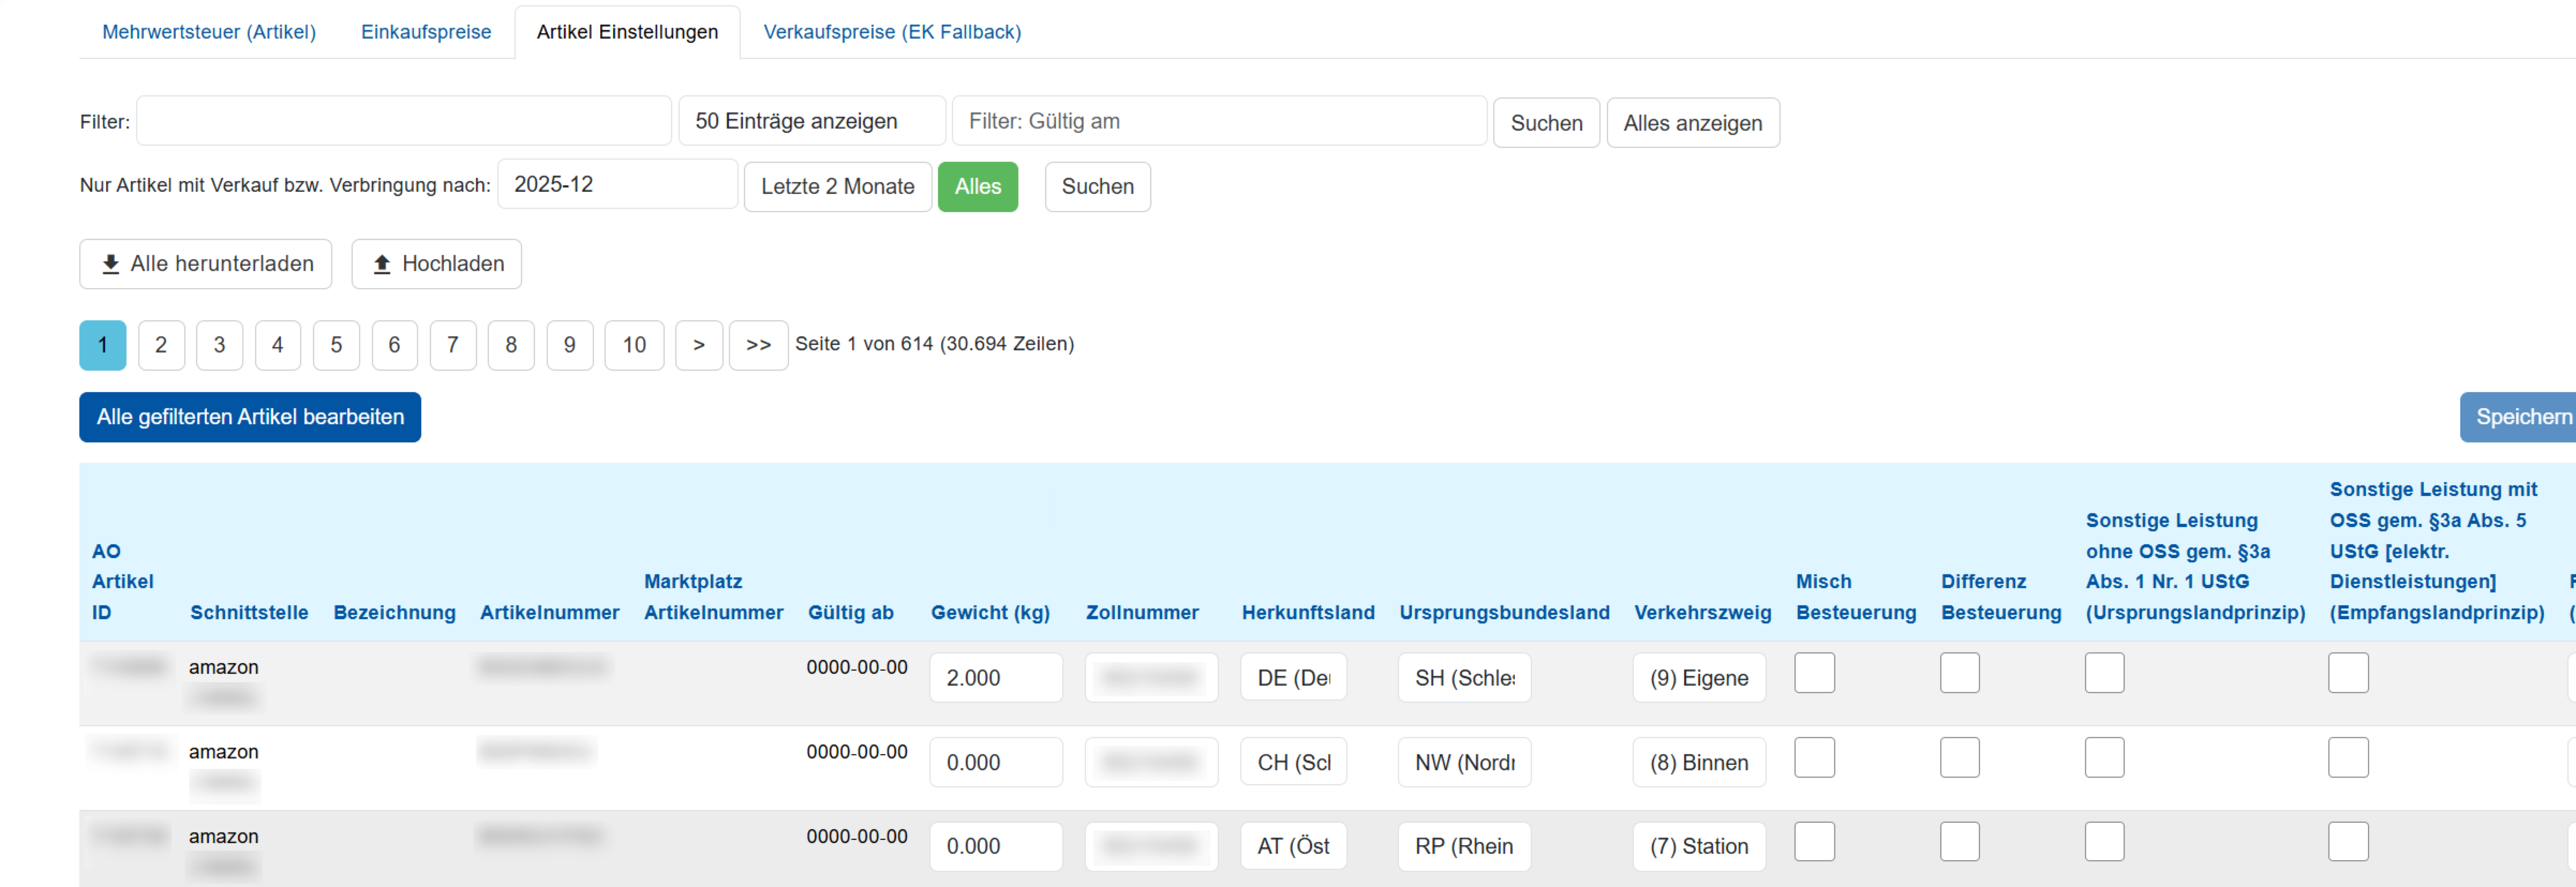Go to page 5 in pagination

click(x=336, y=344)
